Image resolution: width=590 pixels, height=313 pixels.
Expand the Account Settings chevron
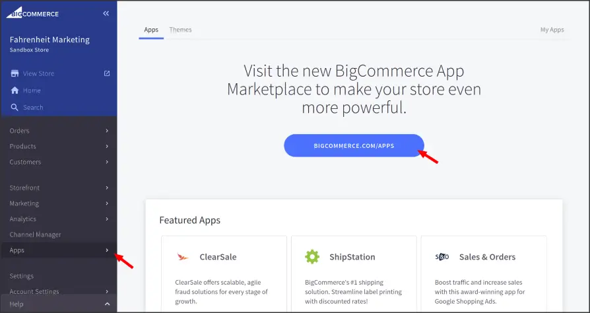click(x=107, y=291)
